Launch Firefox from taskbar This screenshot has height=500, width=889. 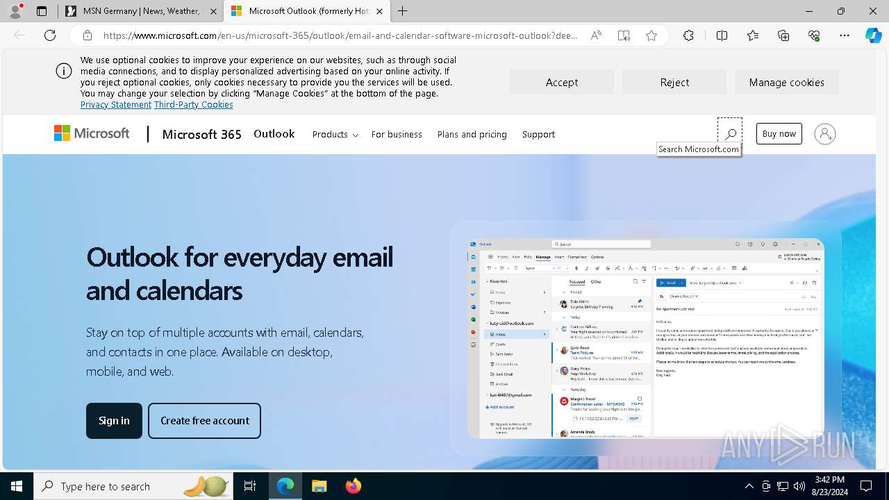[x=354, y=486]
